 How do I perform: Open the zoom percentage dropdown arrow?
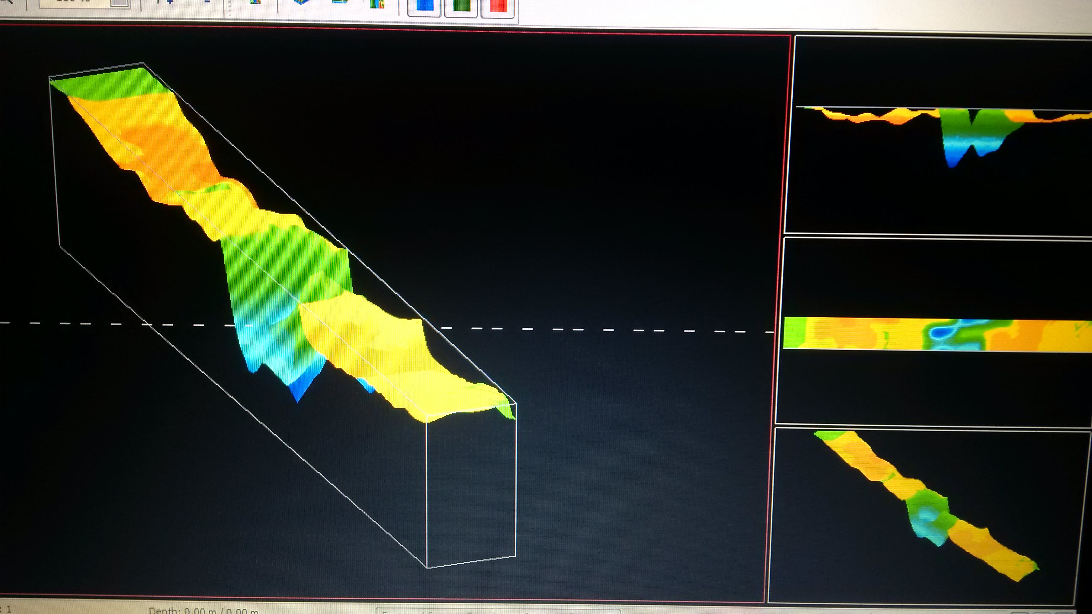119,2
